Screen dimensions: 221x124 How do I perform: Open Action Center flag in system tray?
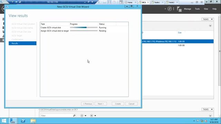tap(198, 121)
